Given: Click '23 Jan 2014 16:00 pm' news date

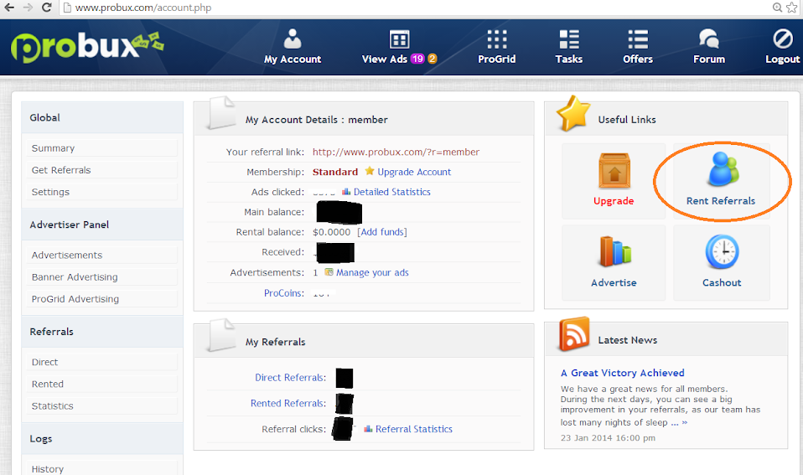Looking at the screenshot, I should click(608, 438).
